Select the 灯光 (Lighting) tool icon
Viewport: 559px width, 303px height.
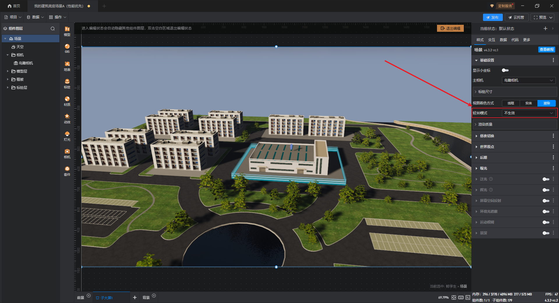(x=67, y=136)
